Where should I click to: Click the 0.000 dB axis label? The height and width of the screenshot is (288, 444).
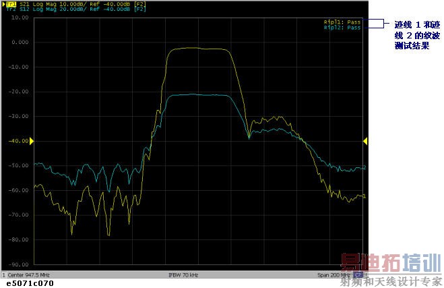tap(20, 42)
